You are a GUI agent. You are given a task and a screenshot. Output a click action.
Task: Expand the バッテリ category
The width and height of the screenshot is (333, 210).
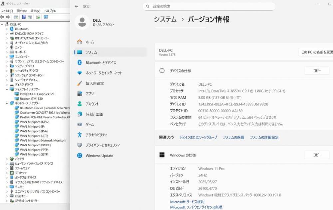(x=7, y=159)
